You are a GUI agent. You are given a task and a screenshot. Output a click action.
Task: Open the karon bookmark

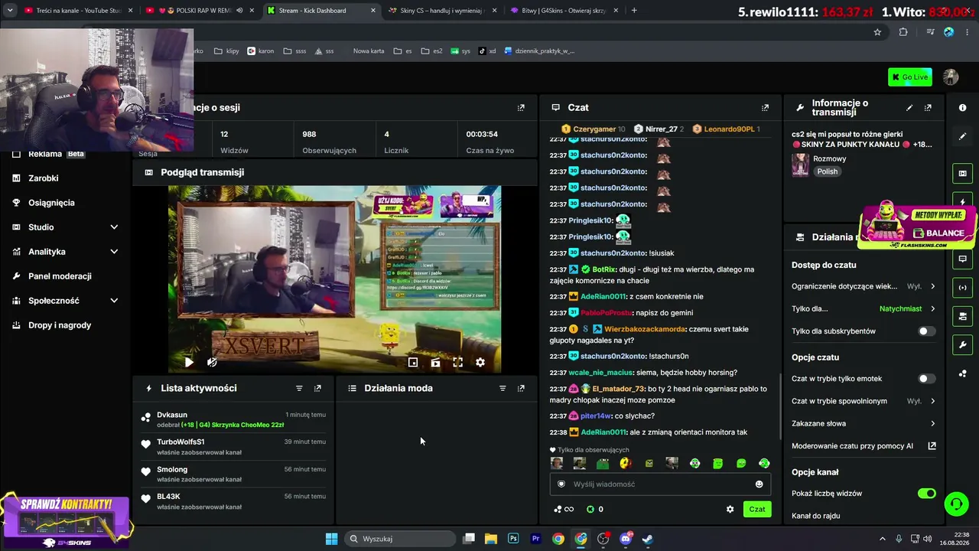pyautogui.click(x=260, y=51)
